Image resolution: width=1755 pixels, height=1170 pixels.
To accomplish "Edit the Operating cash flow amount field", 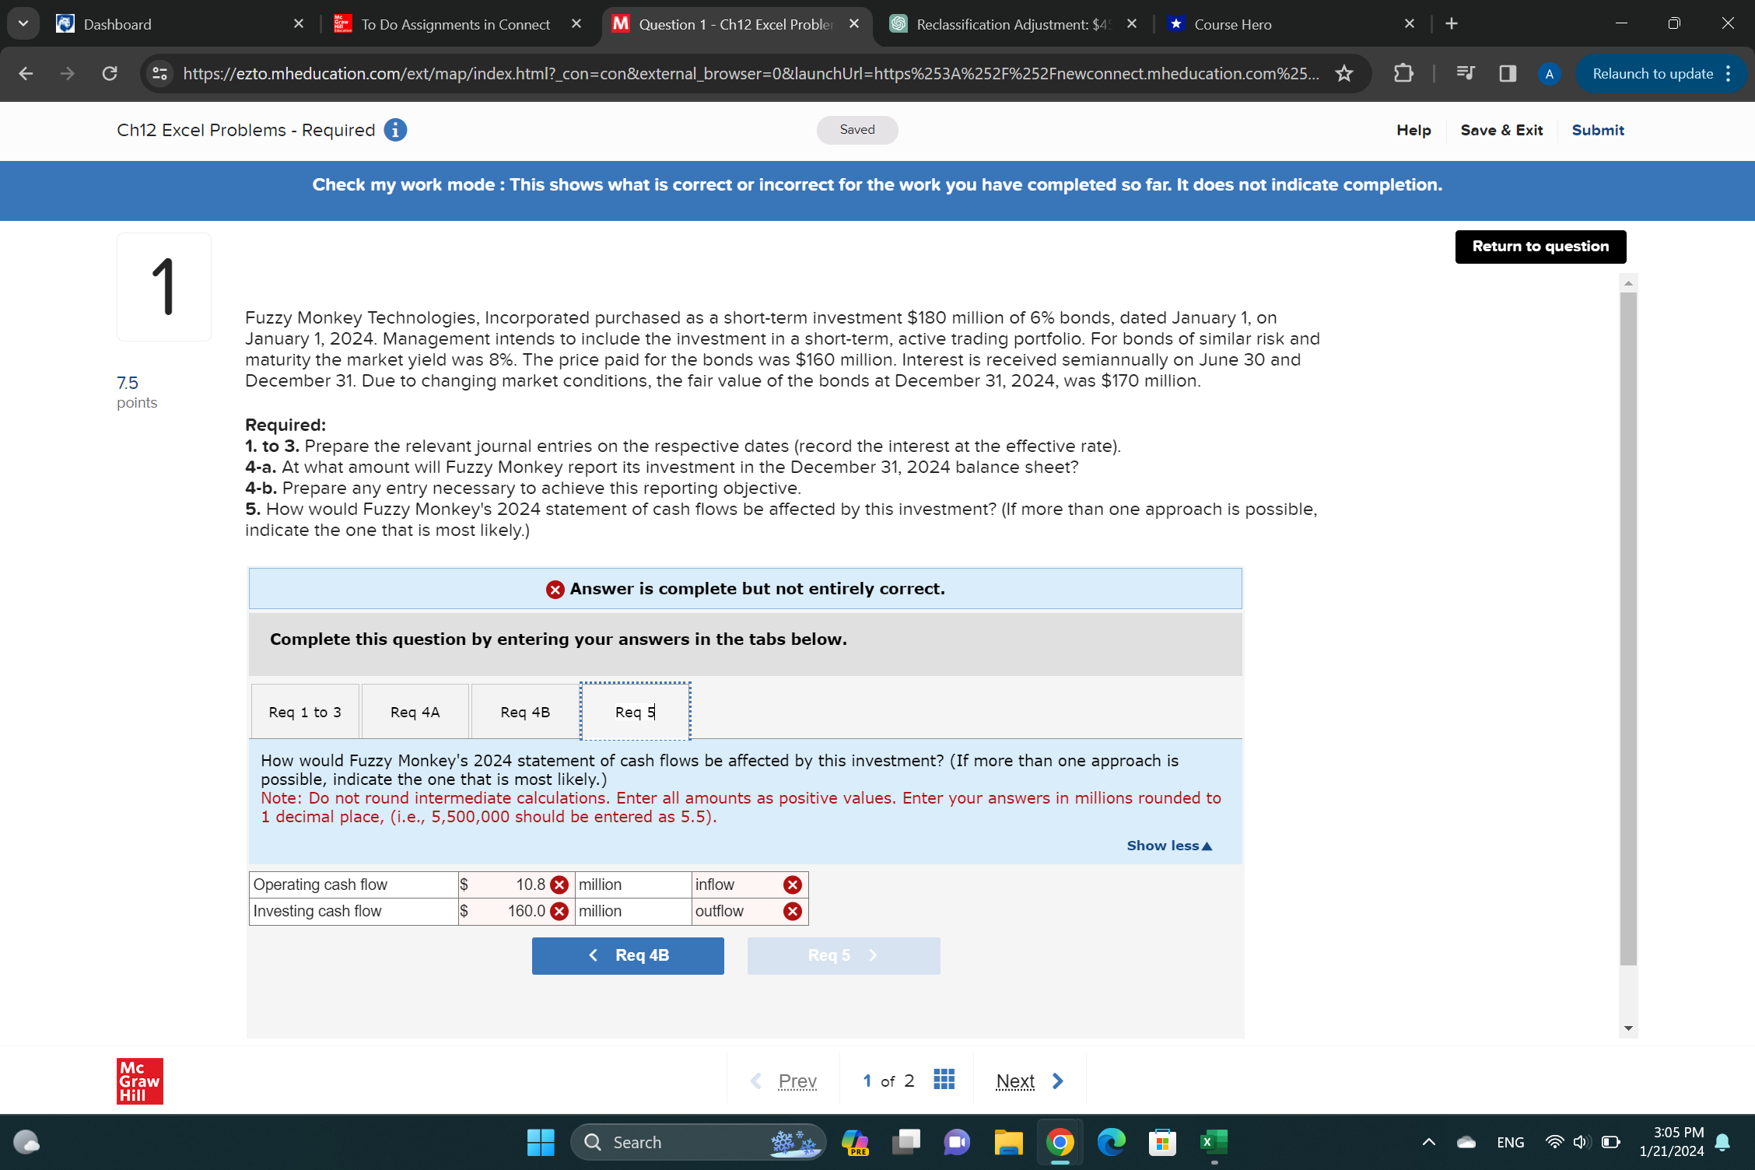I will coord(513,885).
